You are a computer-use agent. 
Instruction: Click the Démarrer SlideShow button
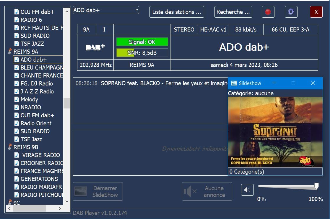98,192
